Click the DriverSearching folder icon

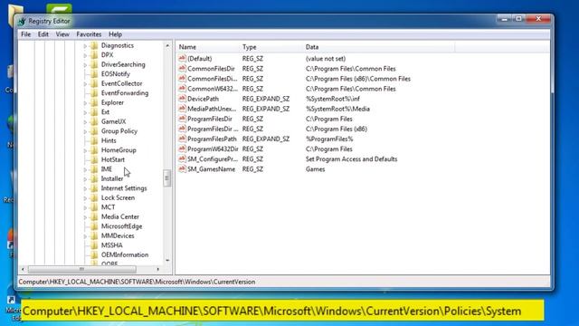coord(94,64)
